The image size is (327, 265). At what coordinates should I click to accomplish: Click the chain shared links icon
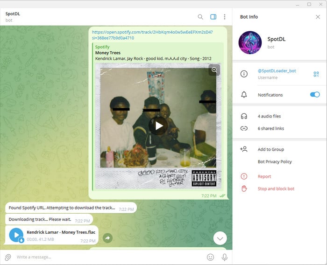[244, 128]
